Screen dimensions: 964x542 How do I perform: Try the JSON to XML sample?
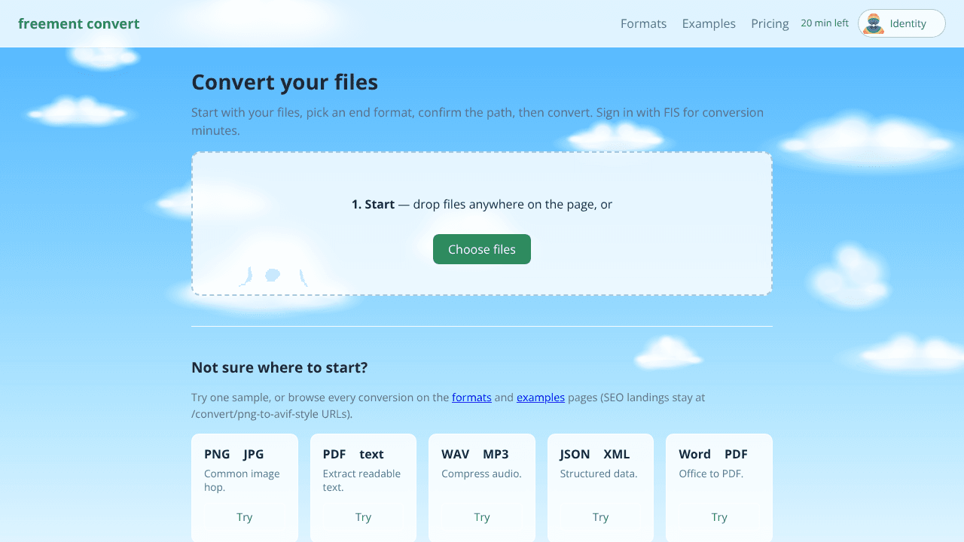pyautogui.click(x=600, y=517)
